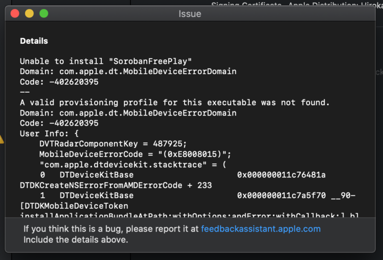Viewport: 383px width, 260px height.
Task: Click the Details heading
Action: coord(34,41)
